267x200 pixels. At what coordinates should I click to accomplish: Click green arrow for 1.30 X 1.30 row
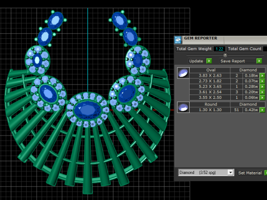pyautogui.click(x=262, y=110)
